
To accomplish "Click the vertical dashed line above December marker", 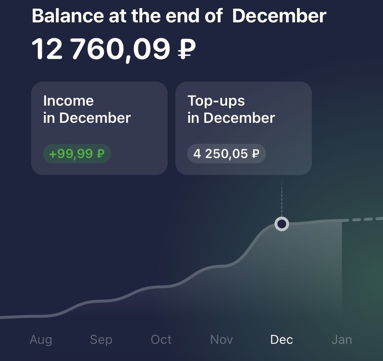I will click(x=282, y=199).
